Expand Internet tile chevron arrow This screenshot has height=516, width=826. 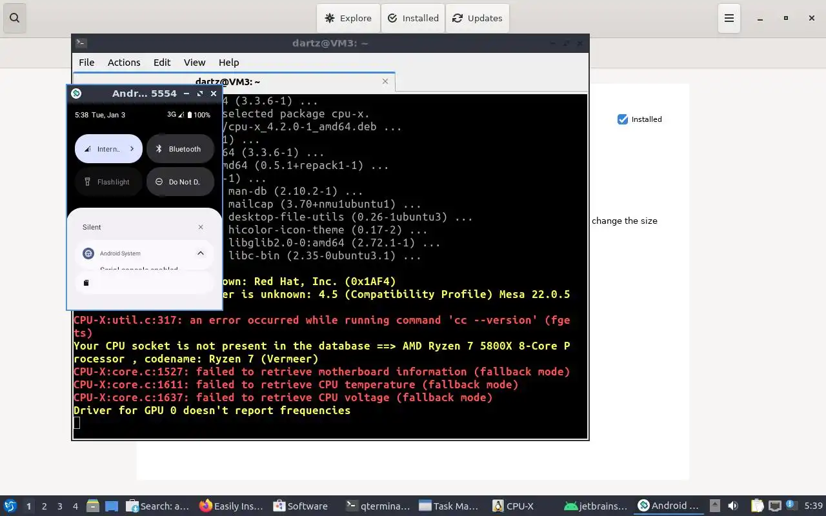[x=132, y=149]
